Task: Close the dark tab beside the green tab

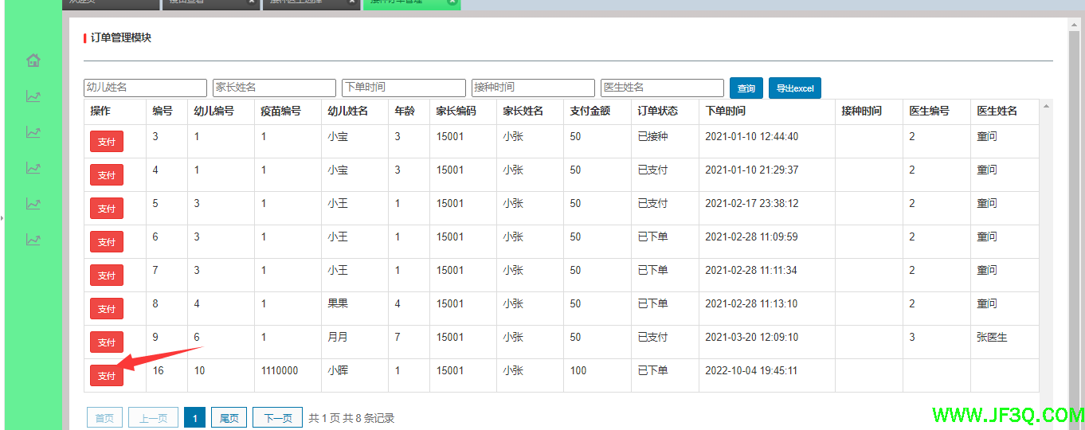Action: pyautogui.click(x=351, y=2)
